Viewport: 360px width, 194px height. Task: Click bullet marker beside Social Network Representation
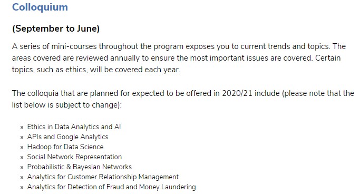pyautogui.click(x=22, y=158)
